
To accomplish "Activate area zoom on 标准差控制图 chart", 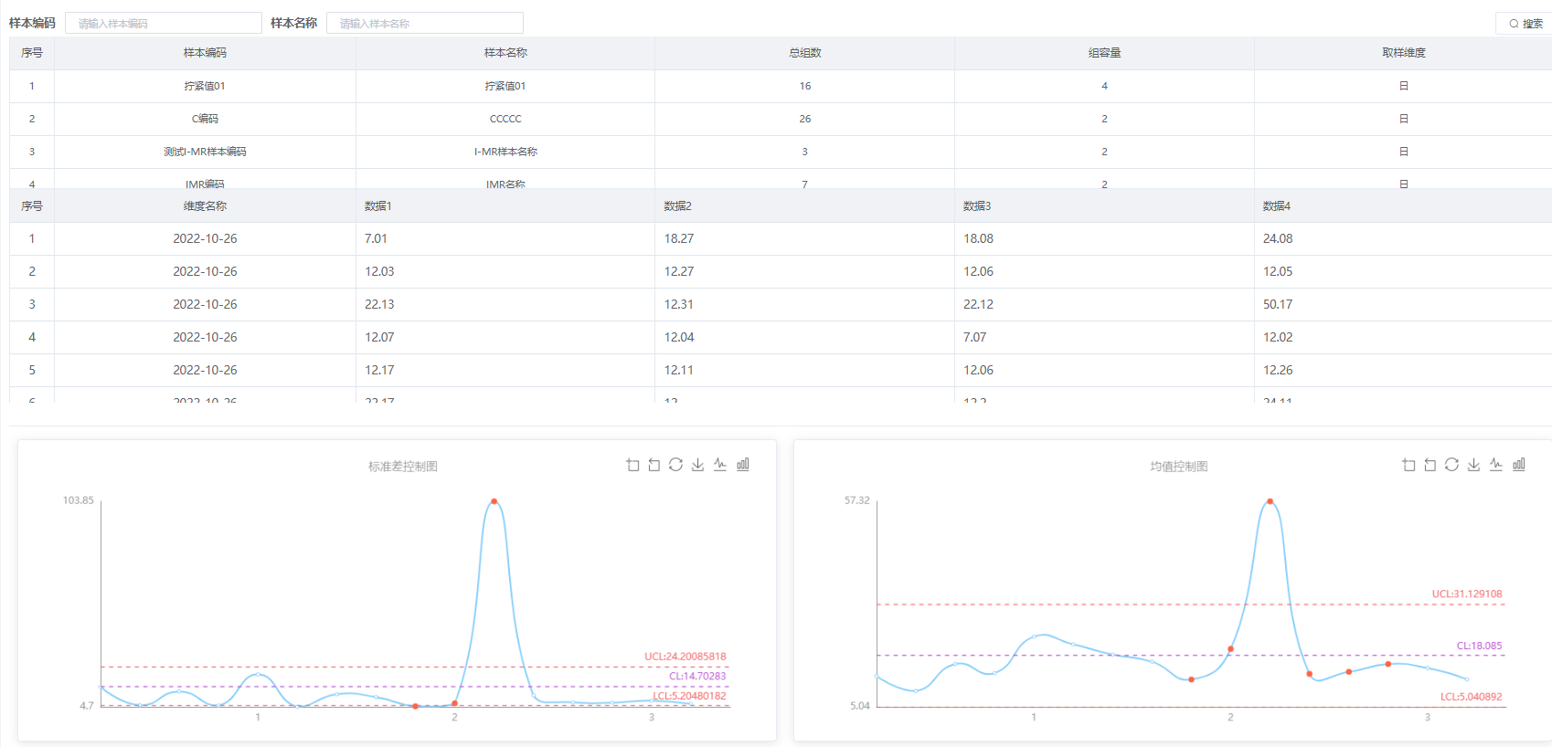I will point(632,465).
